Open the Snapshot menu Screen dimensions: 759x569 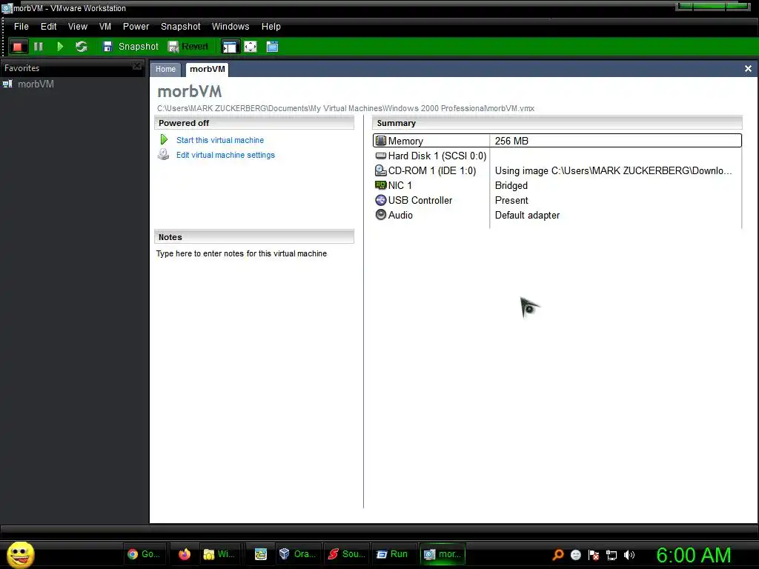pyautogui.click(x=181, y=27)
